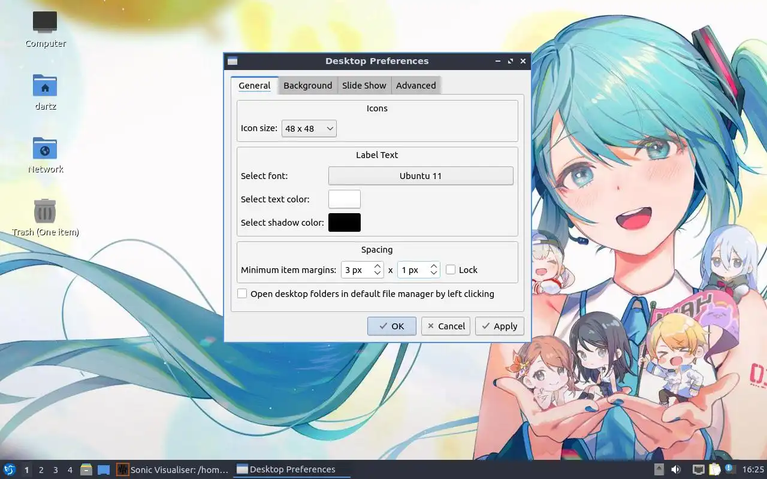Increase the first margin value
This screenshot has height=479, width=767.
pos(378,266)
